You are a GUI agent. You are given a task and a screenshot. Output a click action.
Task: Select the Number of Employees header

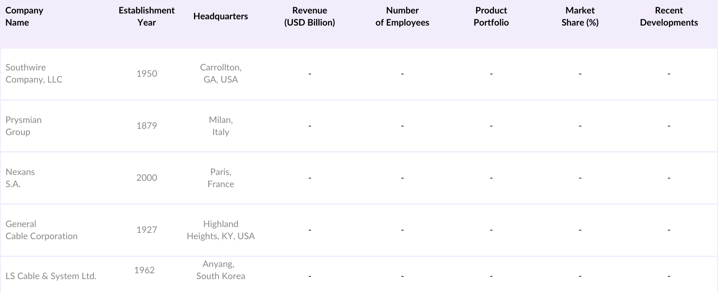(x=402, y=17)
